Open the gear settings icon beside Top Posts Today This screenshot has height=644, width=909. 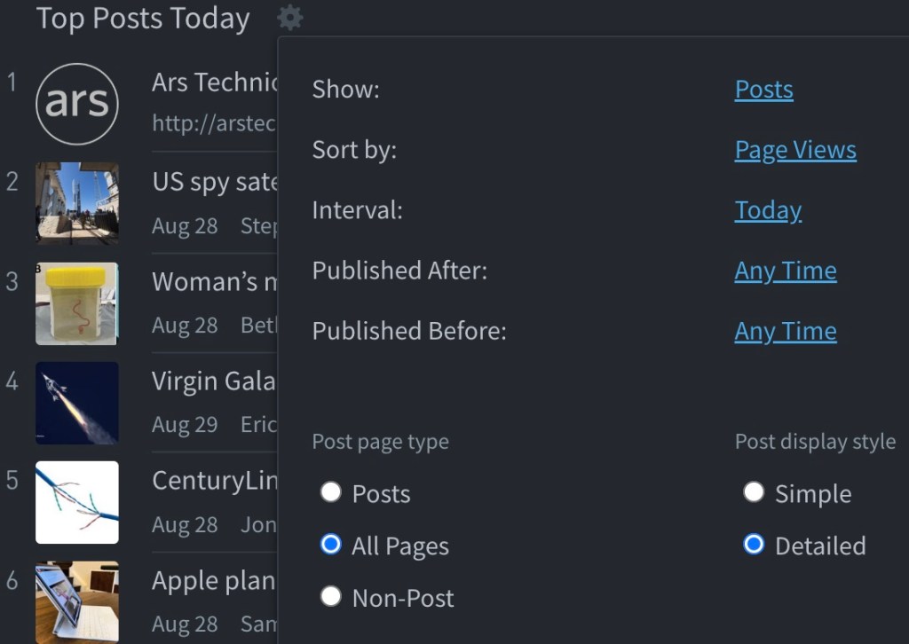(x=290, y=18)
